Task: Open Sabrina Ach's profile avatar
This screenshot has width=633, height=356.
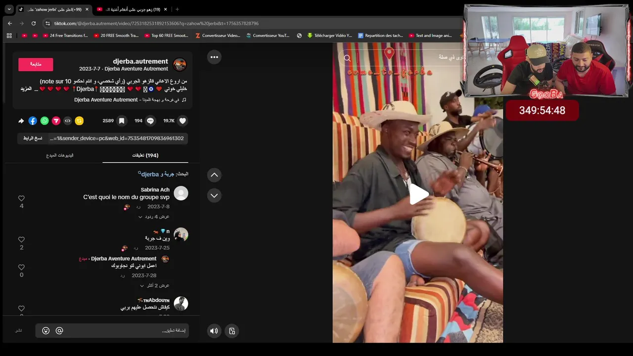Action: [x=181, y=193]
